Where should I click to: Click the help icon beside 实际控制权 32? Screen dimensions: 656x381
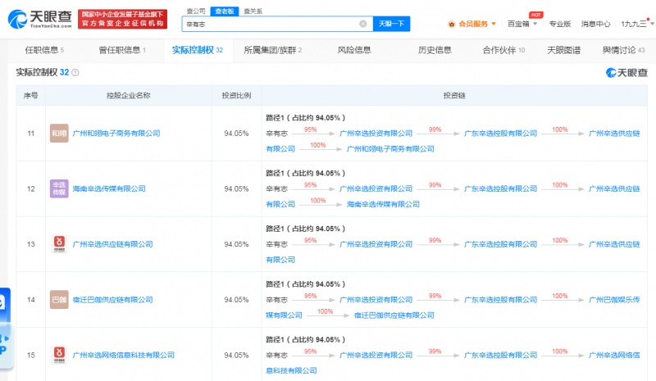coord(75,73)
